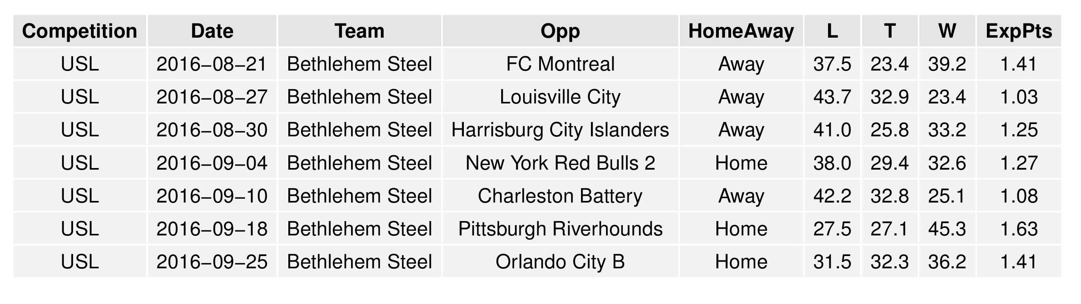Click the New York Red Bulls 2 cell
Screen dimensions: 1081x304
tap(560, 163)
